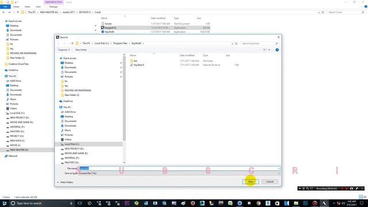Change view icon in Save As toolbar

click(265, 50)
